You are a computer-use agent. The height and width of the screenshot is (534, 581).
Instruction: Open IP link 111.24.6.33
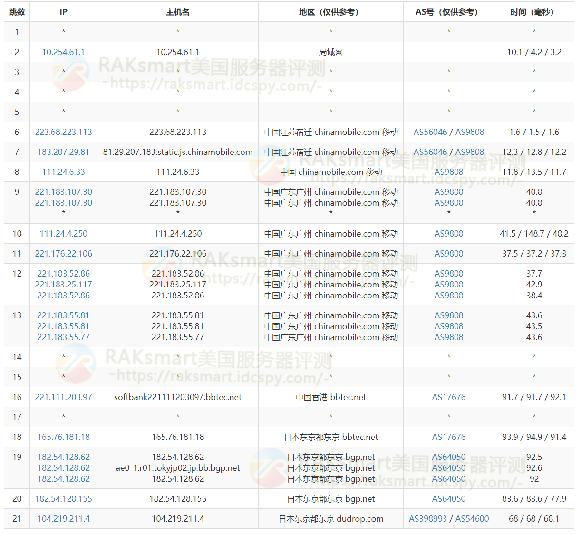point(63,172)
